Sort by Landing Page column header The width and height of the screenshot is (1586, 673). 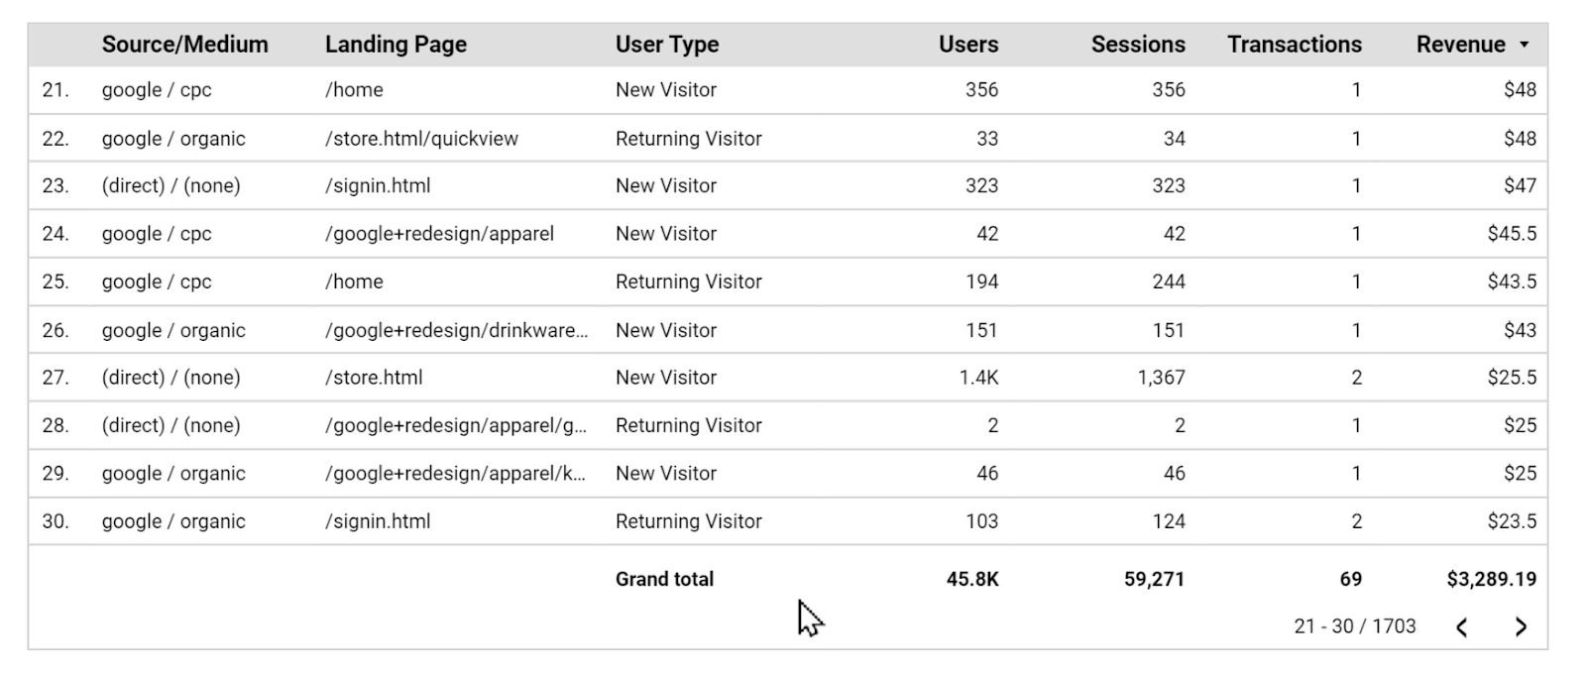click(x=396, y=45)
